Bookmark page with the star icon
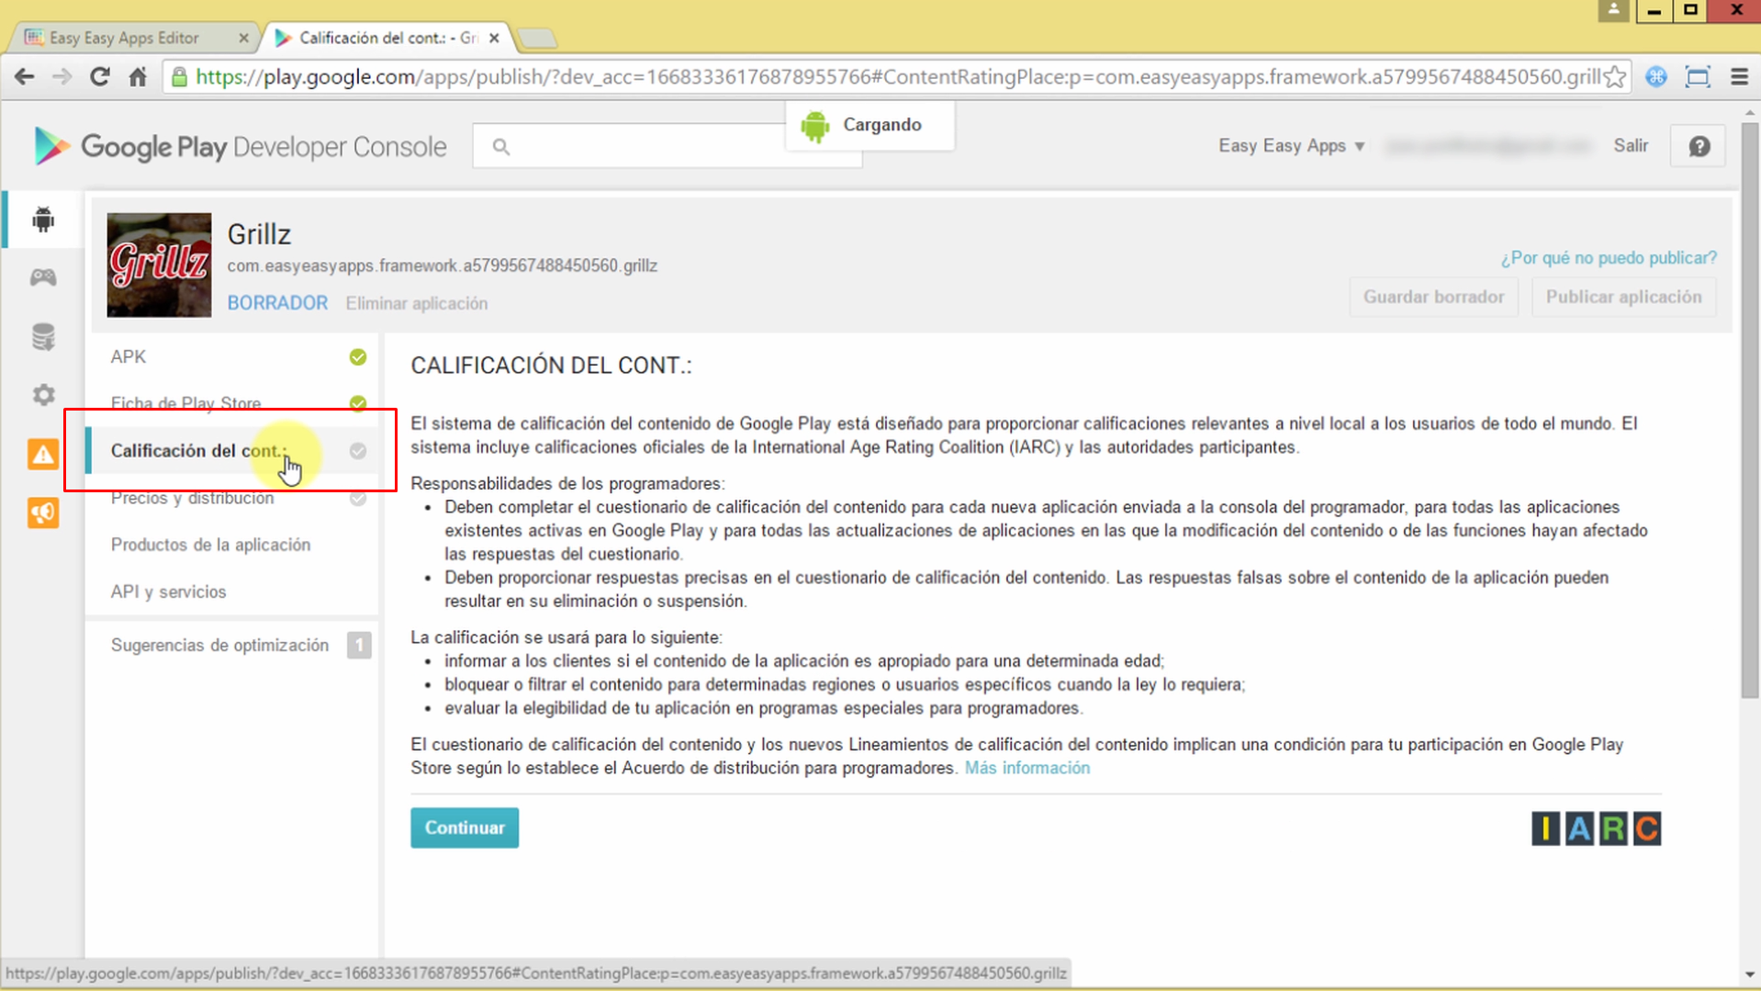This screenshot has width=1761, height=991. 1614,77
